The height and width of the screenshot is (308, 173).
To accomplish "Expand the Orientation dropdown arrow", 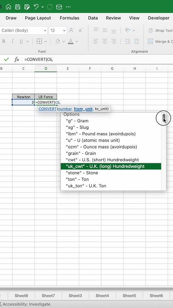I will pyautogui.click(x=134, y=31).
